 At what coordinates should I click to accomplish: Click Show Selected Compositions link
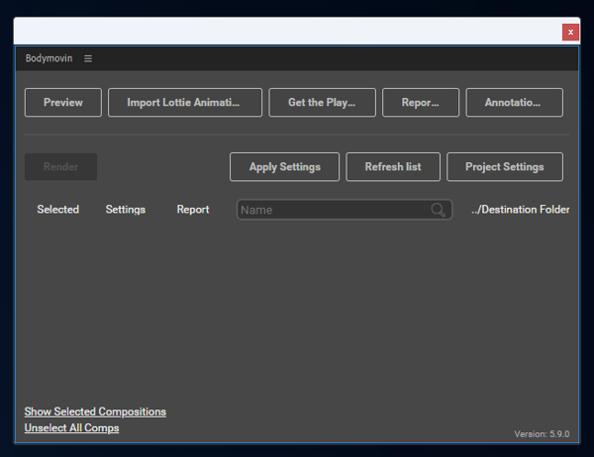tap(95, 411)
